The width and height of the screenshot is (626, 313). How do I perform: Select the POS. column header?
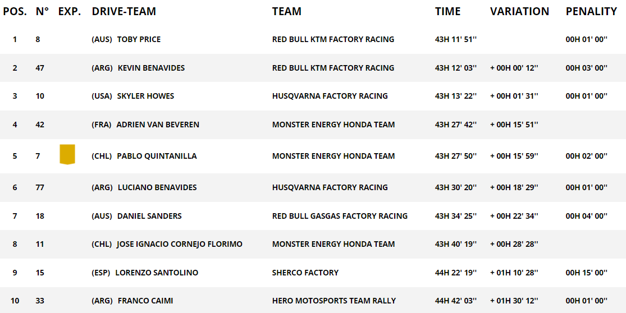pyautogui.click(x=15, y=12)
